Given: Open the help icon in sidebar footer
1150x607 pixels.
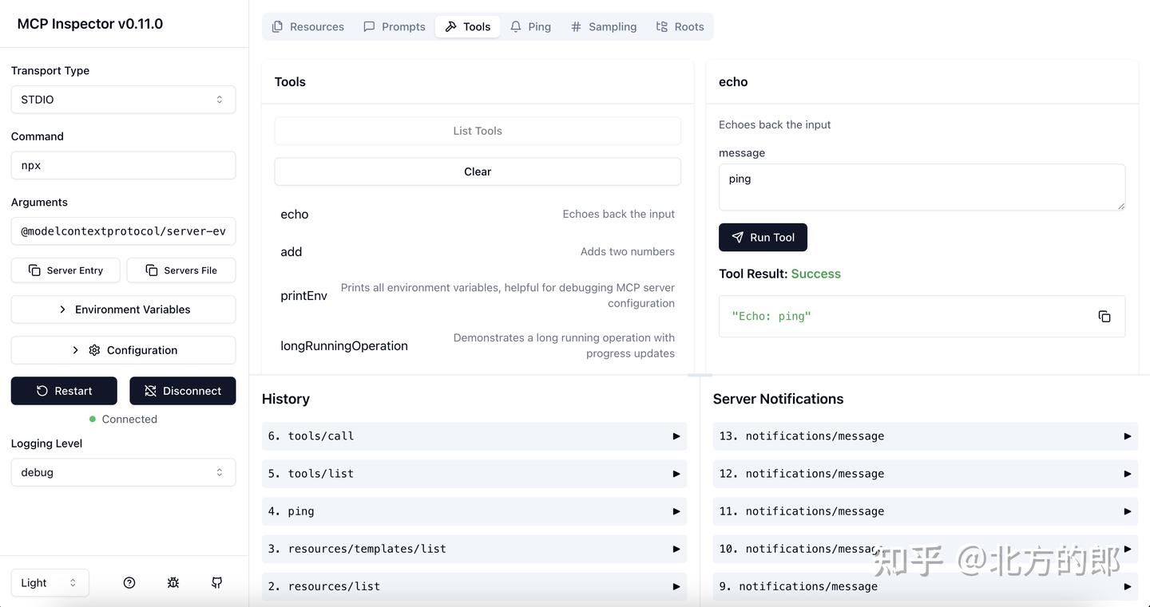Looking at the screenshot, I should click(129, 583).
